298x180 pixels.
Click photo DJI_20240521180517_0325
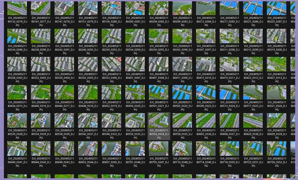point(253,92)
